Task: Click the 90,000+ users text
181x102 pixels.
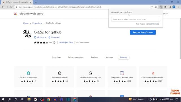Action: [82, 42]
